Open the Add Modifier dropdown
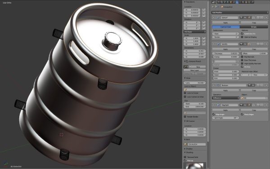The height and width of the screenshot is (169, 270). pos(240,13)
